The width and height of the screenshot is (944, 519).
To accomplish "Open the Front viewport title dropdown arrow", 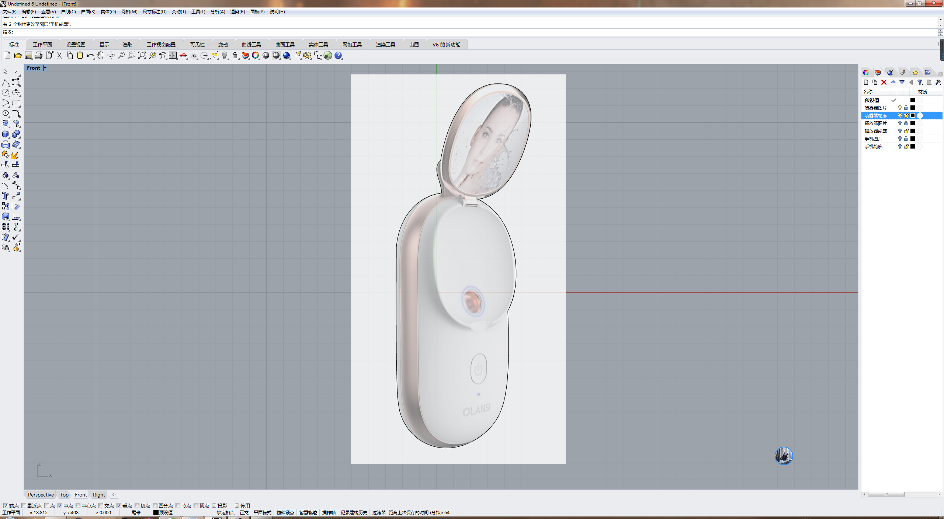I will [x=45, y=68].
